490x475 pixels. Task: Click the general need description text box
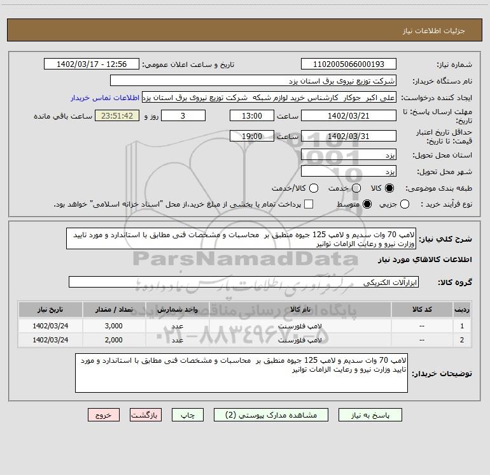[x=241, y=238]
